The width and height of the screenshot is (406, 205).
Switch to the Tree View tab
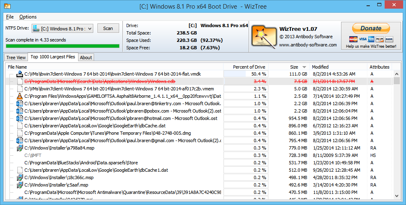click(x=16, y=58)
